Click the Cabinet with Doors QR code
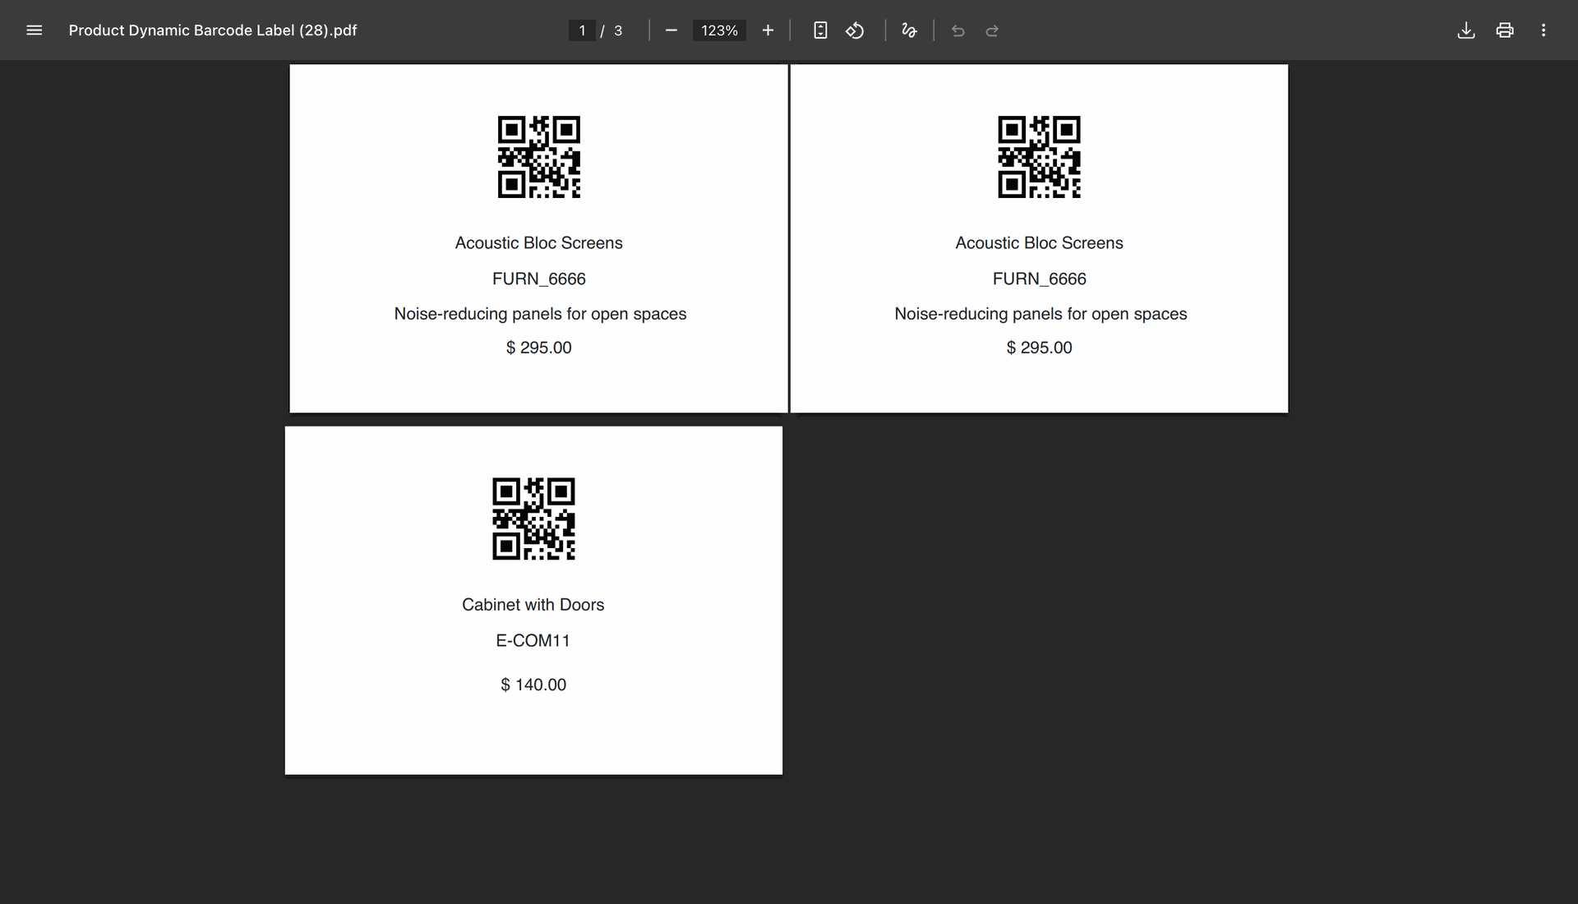 point(533,519)
